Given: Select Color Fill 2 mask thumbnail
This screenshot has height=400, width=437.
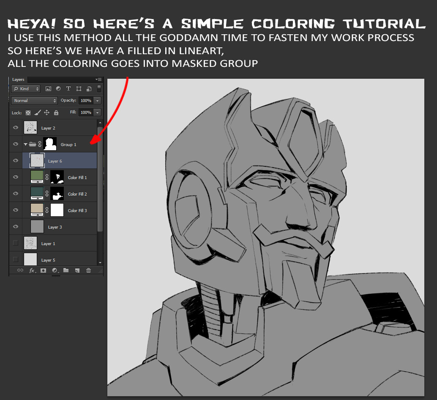Looking at the screenshot, I should [57, 193].
